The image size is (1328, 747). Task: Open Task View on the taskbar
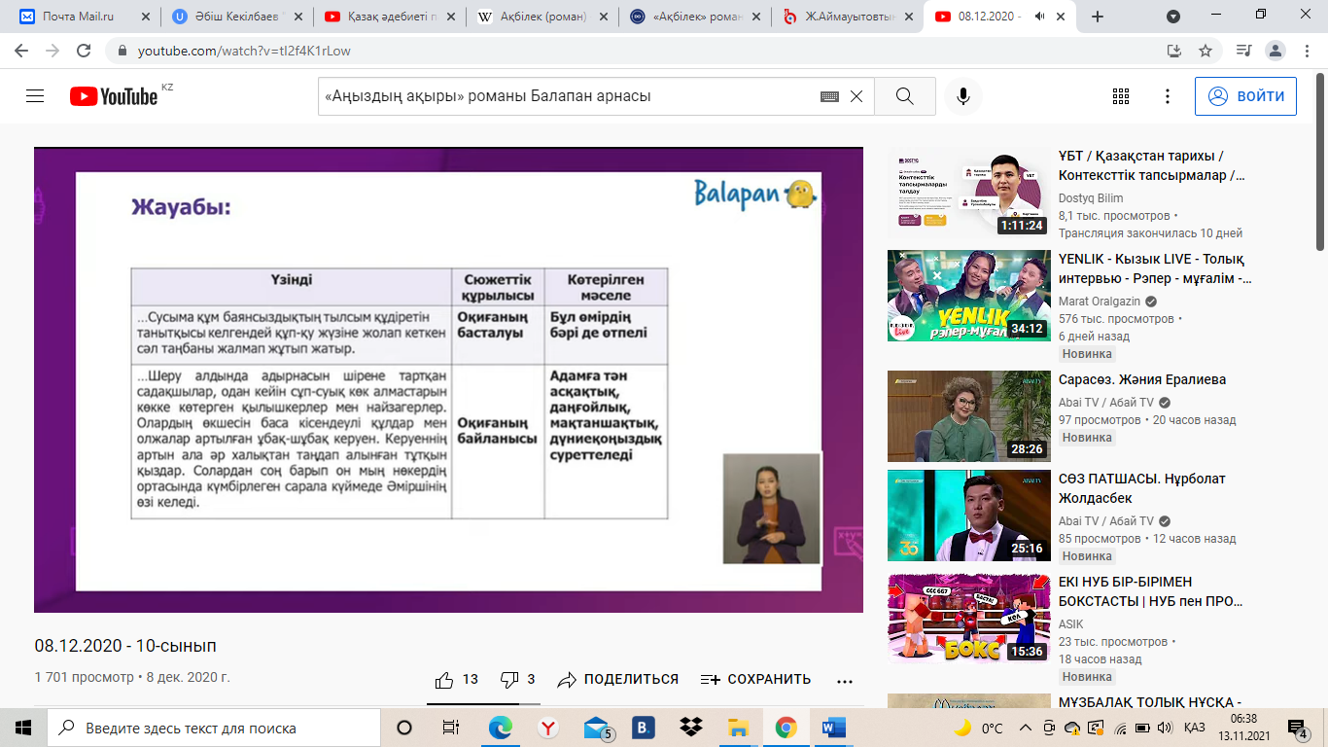click(x=450, y=728)
